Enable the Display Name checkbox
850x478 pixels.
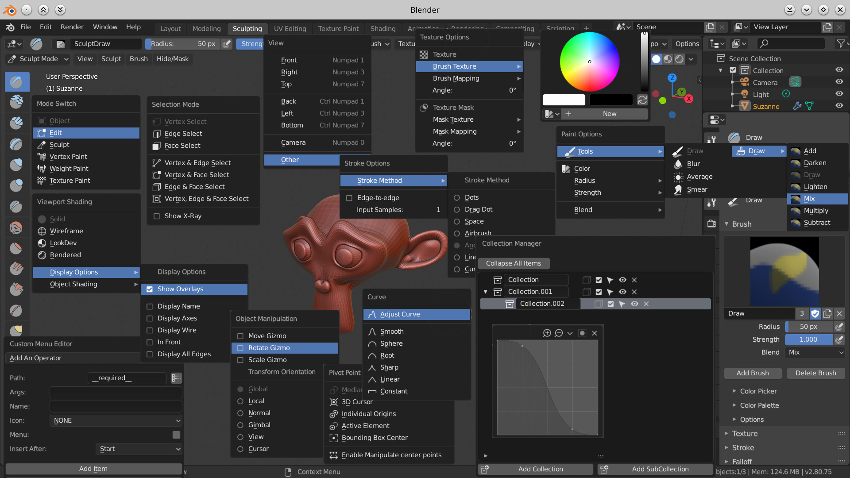pos(149,306)
